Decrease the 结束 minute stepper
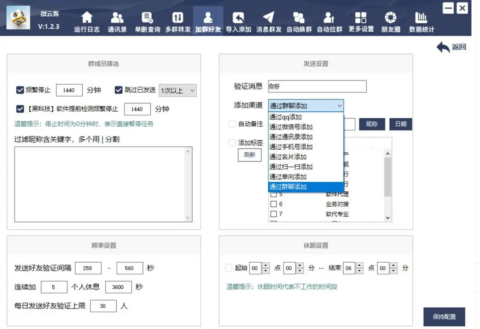Screen dimensions: 480x329 coord(394,271)
